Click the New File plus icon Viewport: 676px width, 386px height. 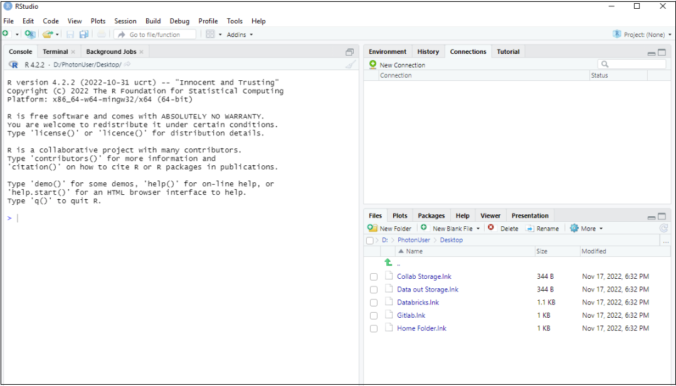click(x=6, y=34)
